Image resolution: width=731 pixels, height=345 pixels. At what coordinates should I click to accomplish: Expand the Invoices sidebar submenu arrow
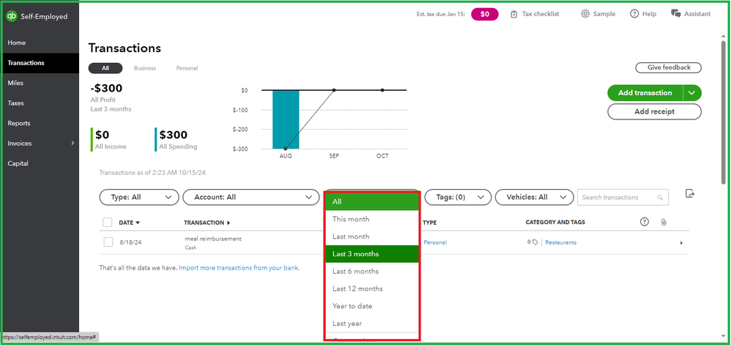(x=73, y=143)
